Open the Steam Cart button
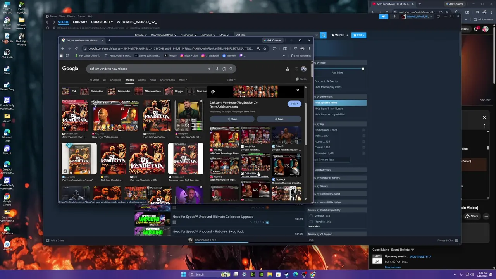Viewport: 496px width, 279px height. click(358, 35)
